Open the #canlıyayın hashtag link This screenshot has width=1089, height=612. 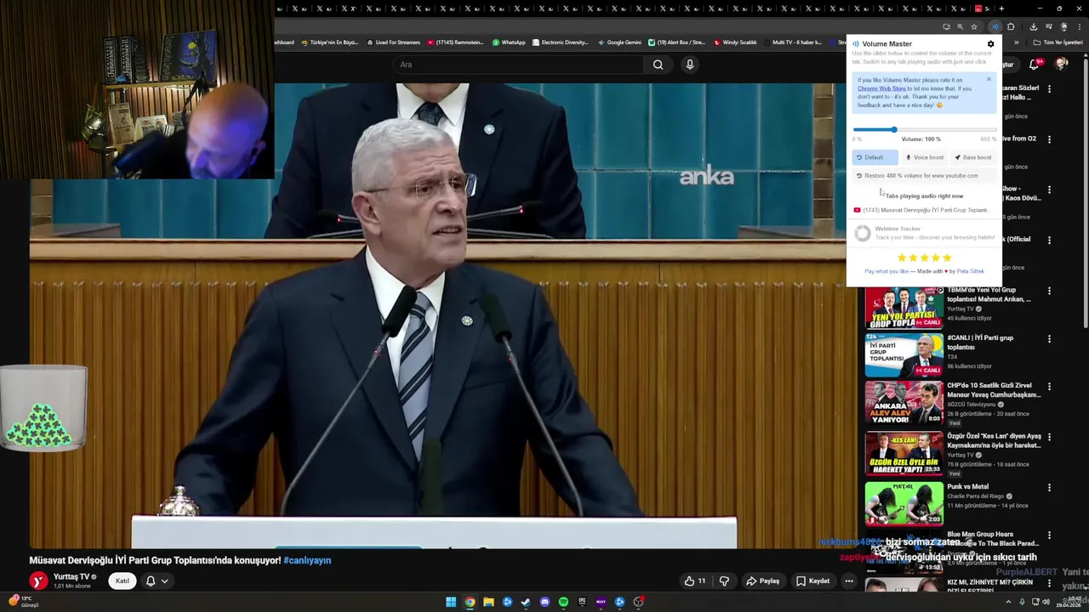[x=307, y=561]
